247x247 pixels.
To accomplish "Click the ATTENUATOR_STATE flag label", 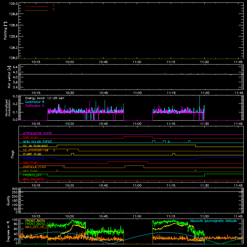I will point(37,133).
